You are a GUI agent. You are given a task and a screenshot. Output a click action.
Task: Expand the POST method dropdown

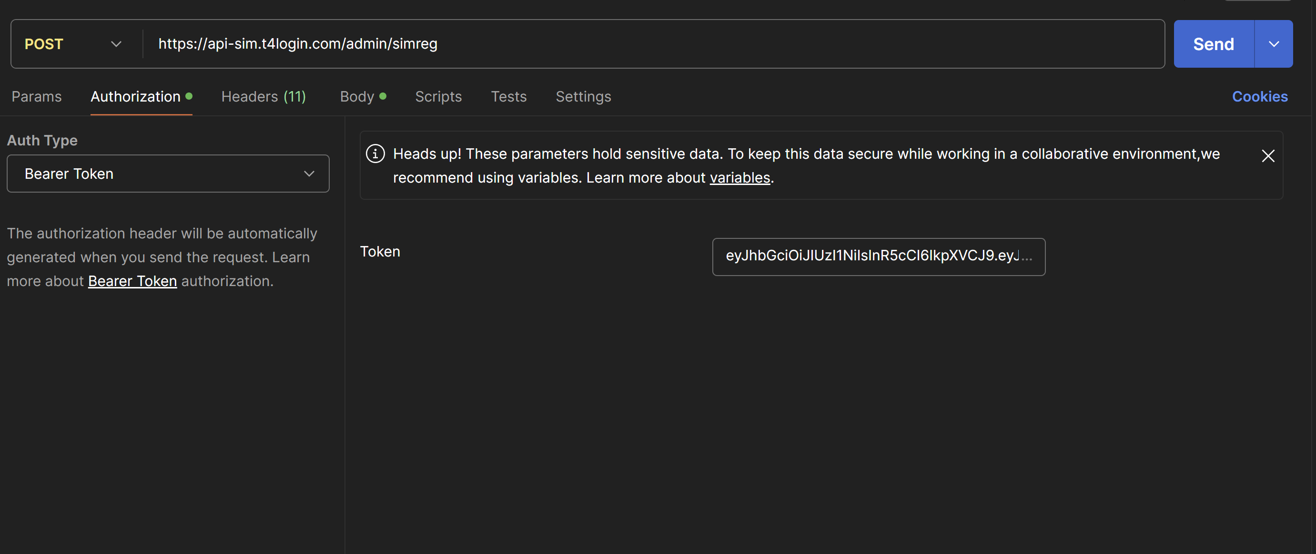pos(116,44)
